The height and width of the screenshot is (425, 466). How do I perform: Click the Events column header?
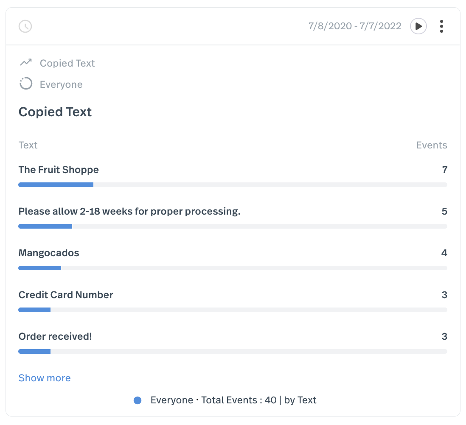(x=431, y=145)
